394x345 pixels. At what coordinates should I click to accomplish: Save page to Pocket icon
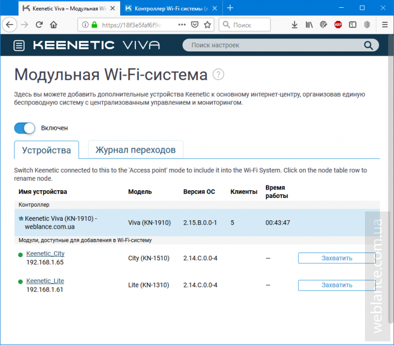tap(195, 24)
